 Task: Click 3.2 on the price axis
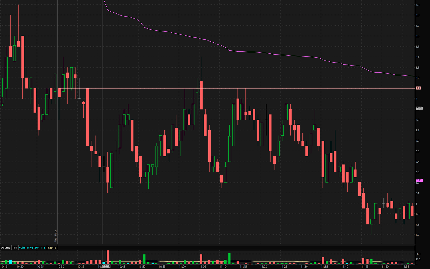[x=418, y=78]
